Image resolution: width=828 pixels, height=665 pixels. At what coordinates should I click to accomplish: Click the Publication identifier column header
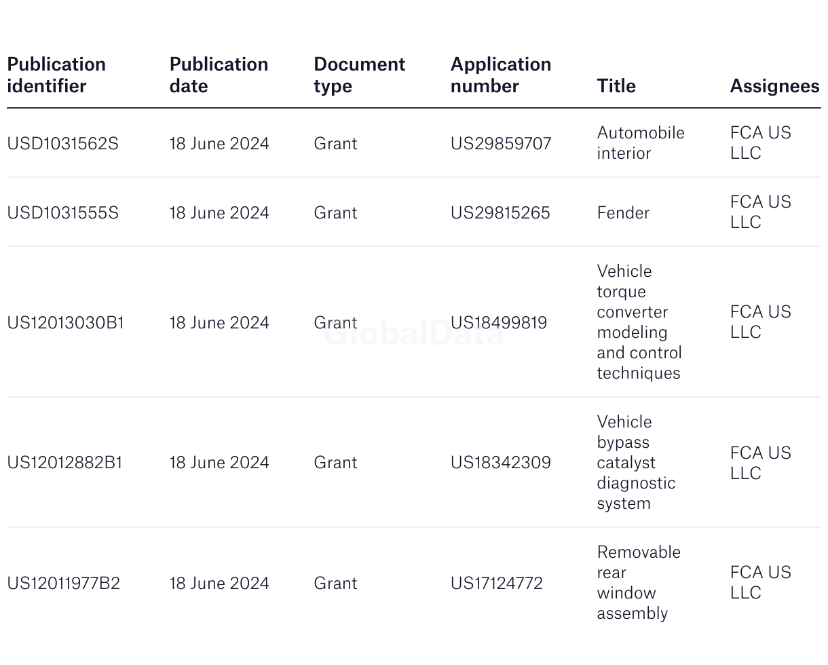coord(56,75)
